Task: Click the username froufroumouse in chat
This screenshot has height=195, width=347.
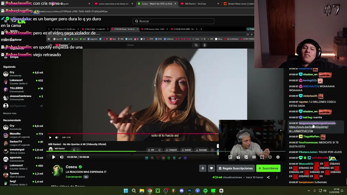Action: point(308,143)
